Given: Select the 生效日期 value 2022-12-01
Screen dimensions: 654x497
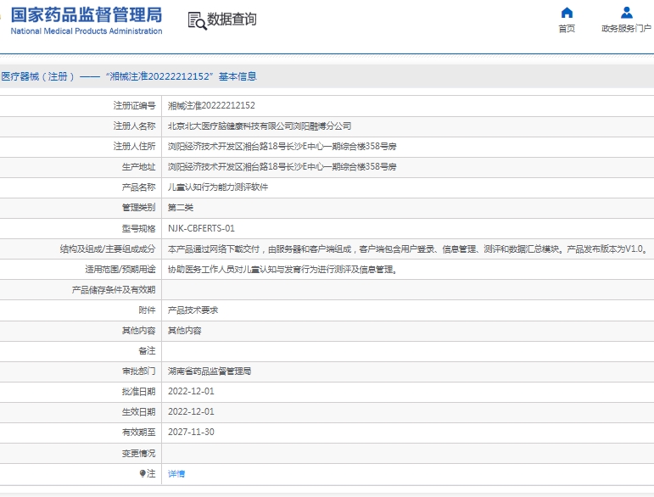Looking at the screenshot, I should click(x=191, y=412).
